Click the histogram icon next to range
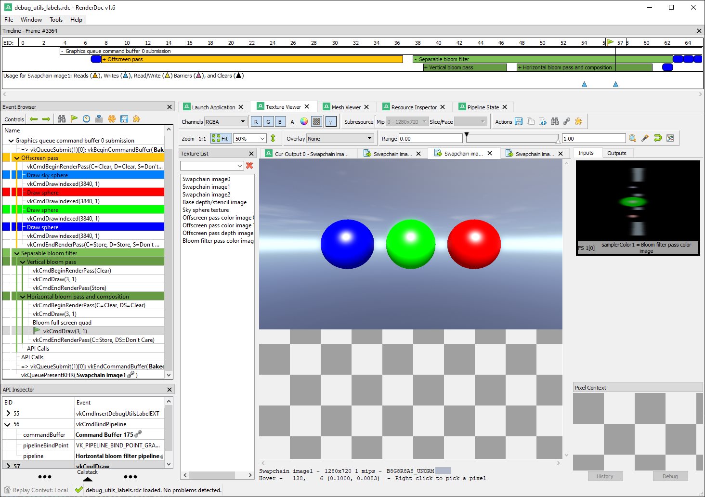705x497 pixels. 670,139
